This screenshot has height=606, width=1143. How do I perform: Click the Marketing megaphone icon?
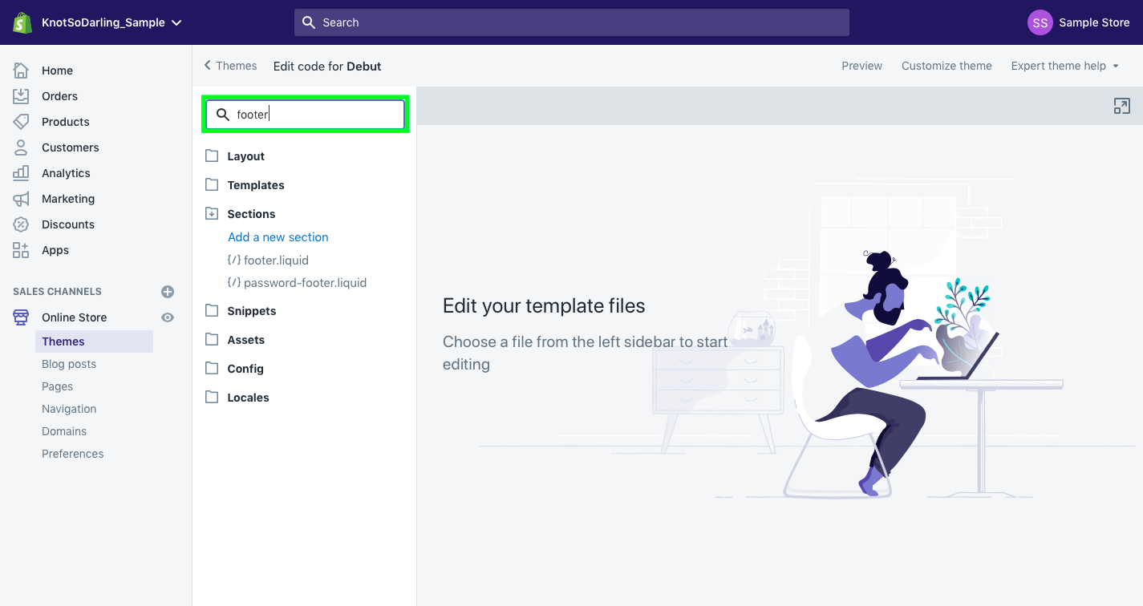pyautogui.click(x=21, y=199)
